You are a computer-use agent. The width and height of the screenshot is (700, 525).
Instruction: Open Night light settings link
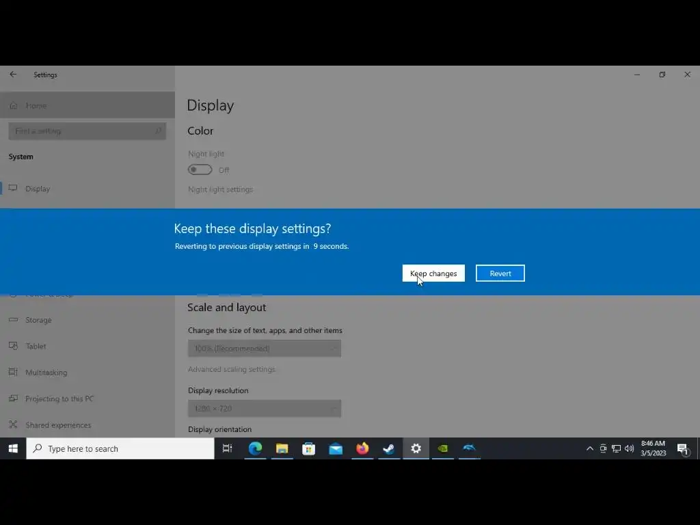click(x=221, y=189)
